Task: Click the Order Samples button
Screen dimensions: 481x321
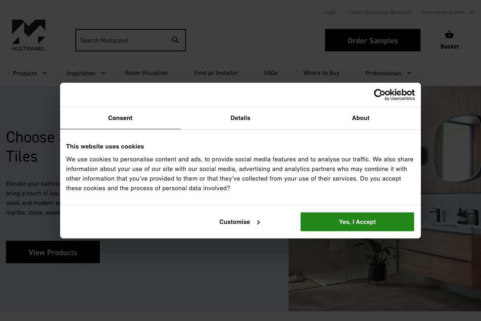Action: click(373, 40)
